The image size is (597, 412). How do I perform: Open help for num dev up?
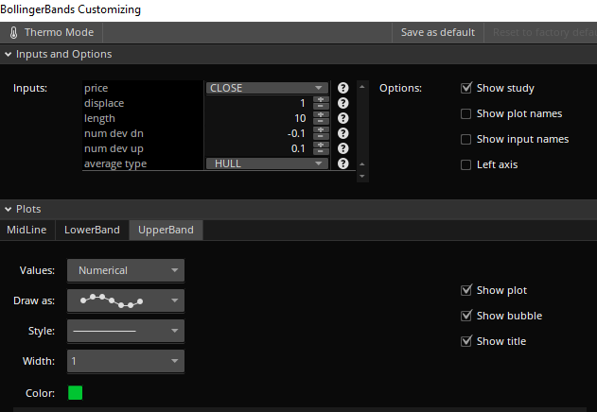pos(343,148)
